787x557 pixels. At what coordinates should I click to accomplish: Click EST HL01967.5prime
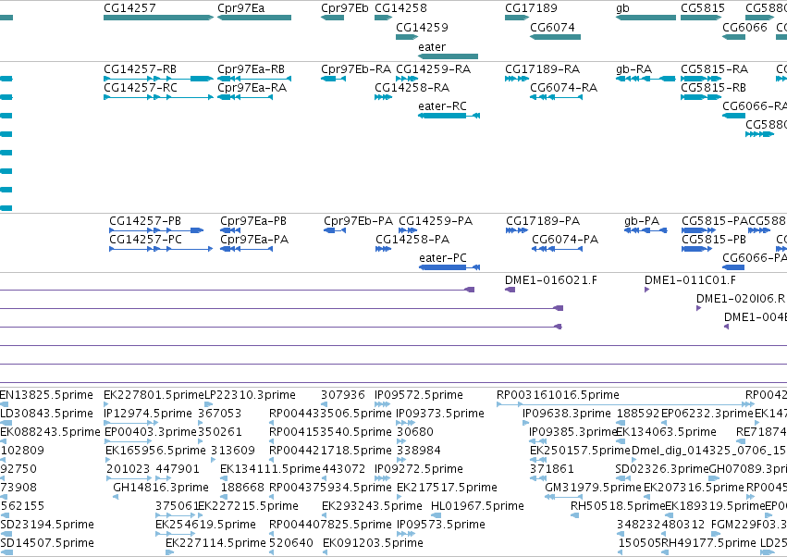[437, 515]
